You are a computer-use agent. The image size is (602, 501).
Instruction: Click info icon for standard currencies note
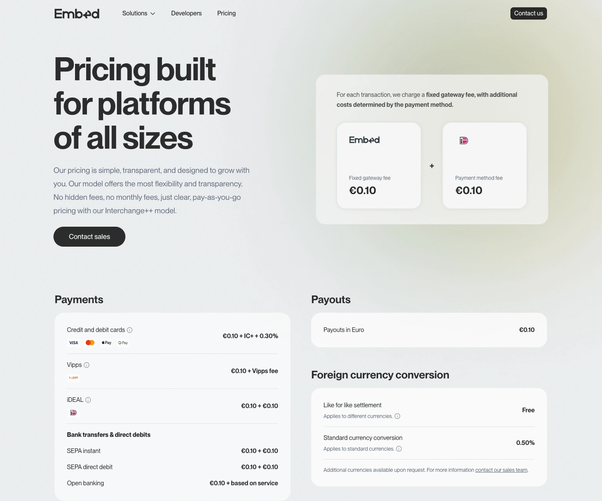click(x=399, y=449)
